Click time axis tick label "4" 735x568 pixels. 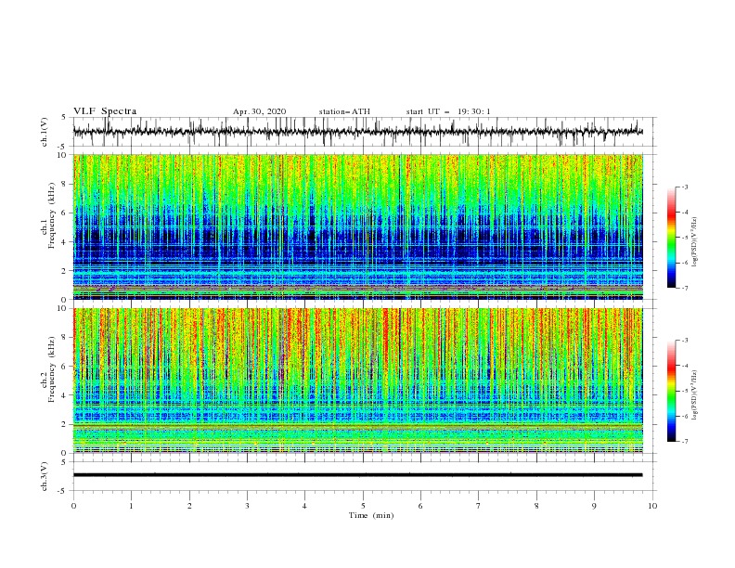[304, 506]
